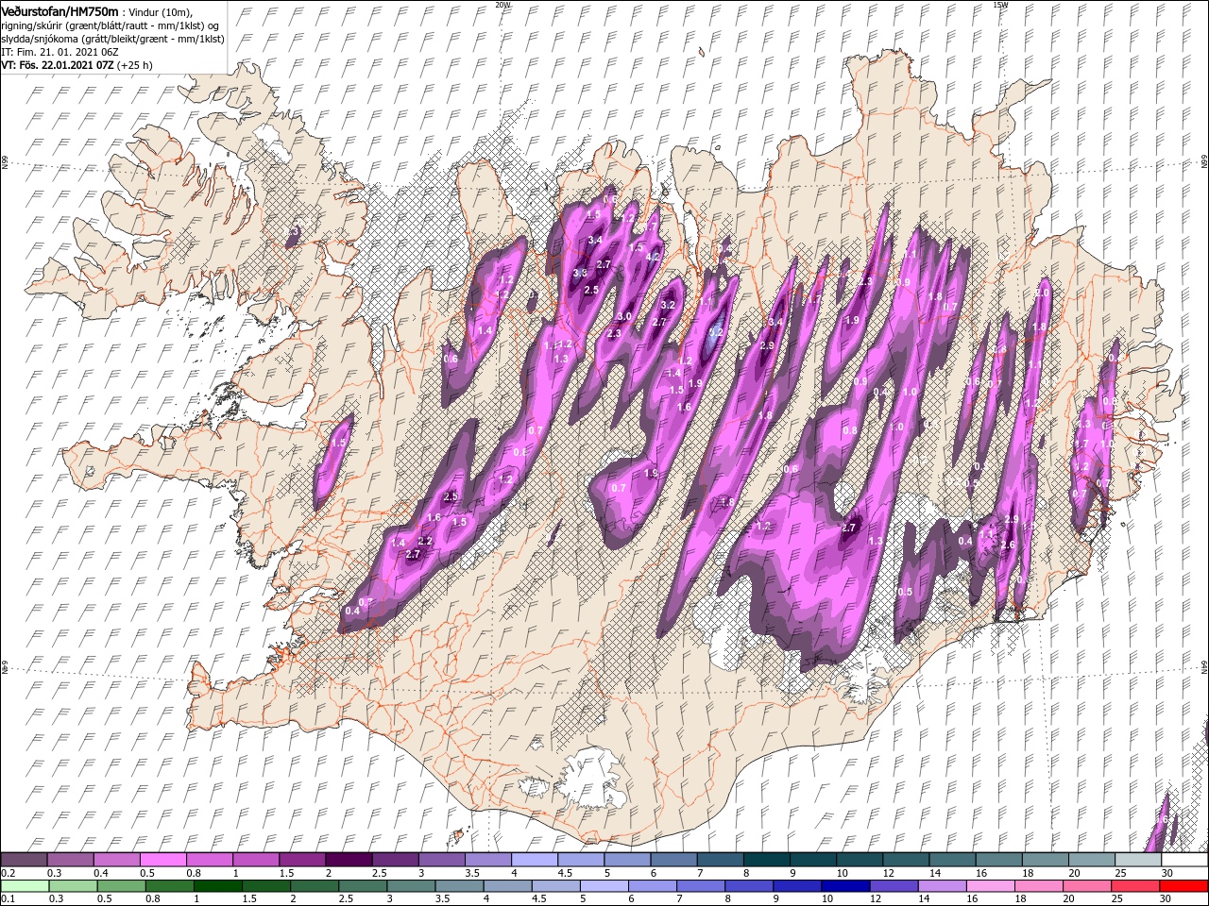Click the violet 12–14 rain-scale swatch
1209x906 pixels.
click(x=894, y=886)
